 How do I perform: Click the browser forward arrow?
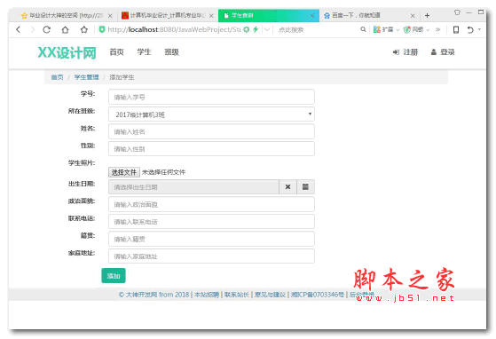click(32, 29)
